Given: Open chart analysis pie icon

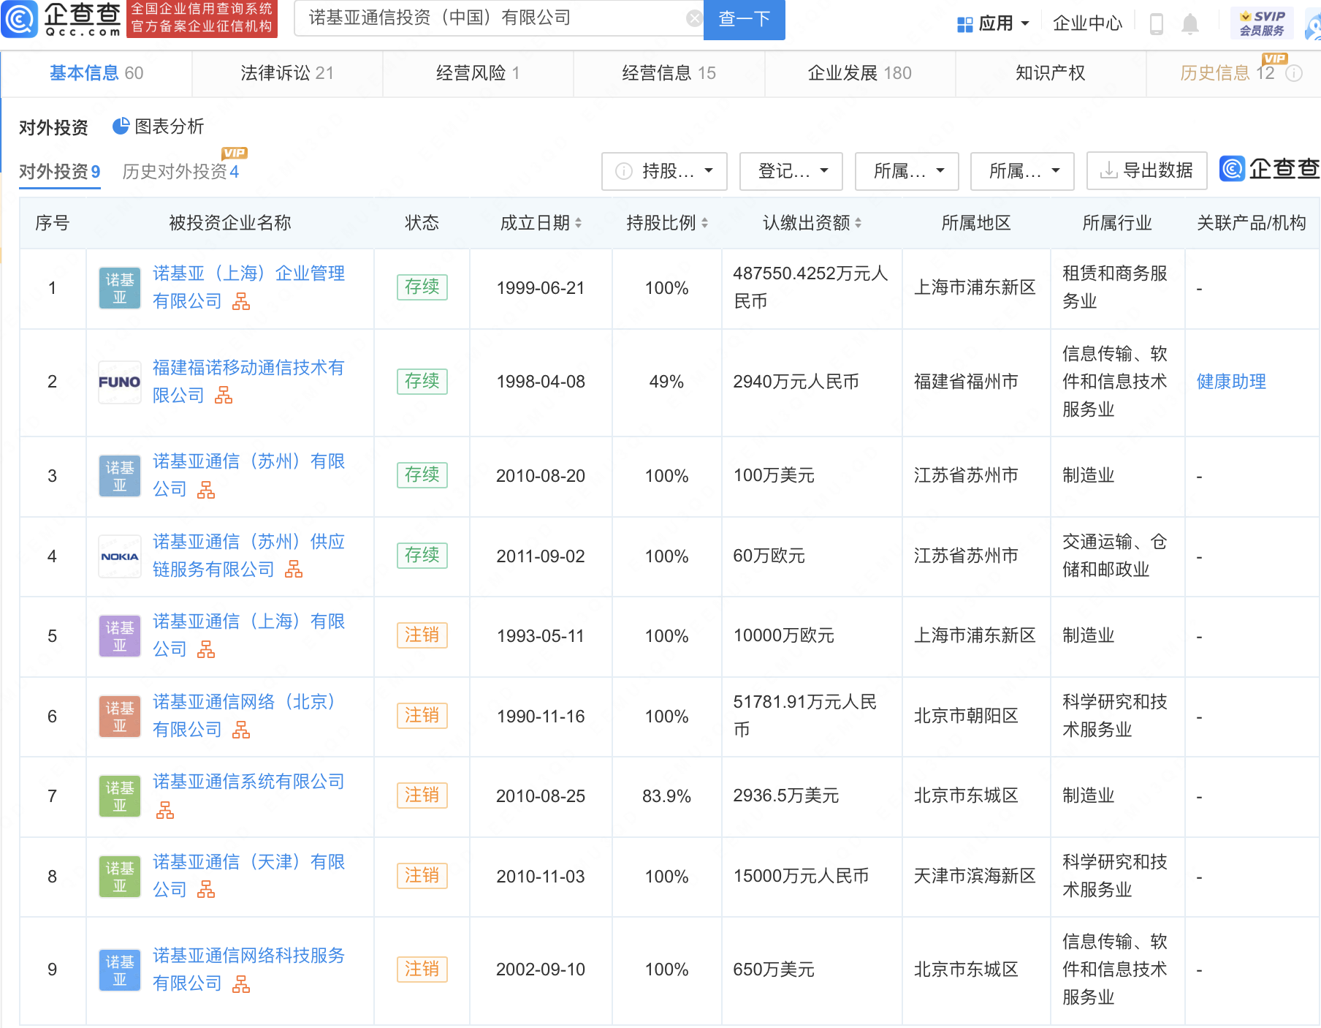Looking at the screenshot, I should (121, 126).
